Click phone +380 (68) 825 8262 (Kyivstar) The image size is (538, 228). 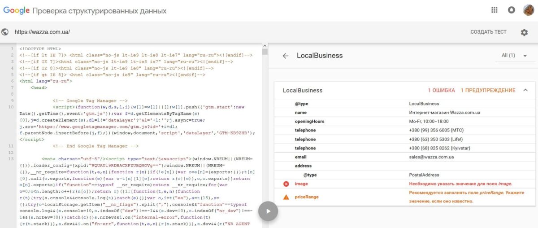point(439,148)
